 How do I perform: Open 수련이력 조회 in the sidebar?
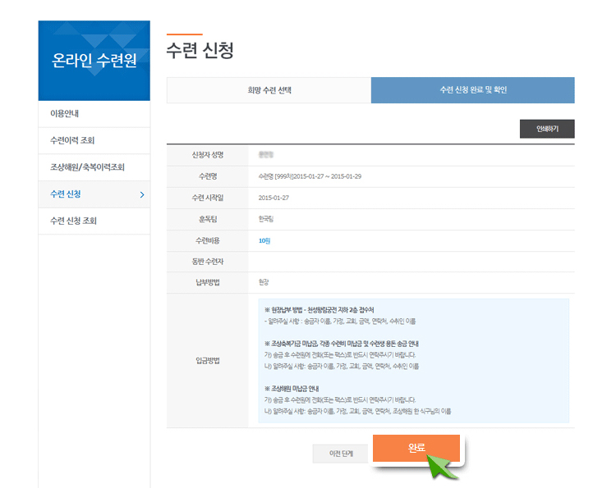94,140
